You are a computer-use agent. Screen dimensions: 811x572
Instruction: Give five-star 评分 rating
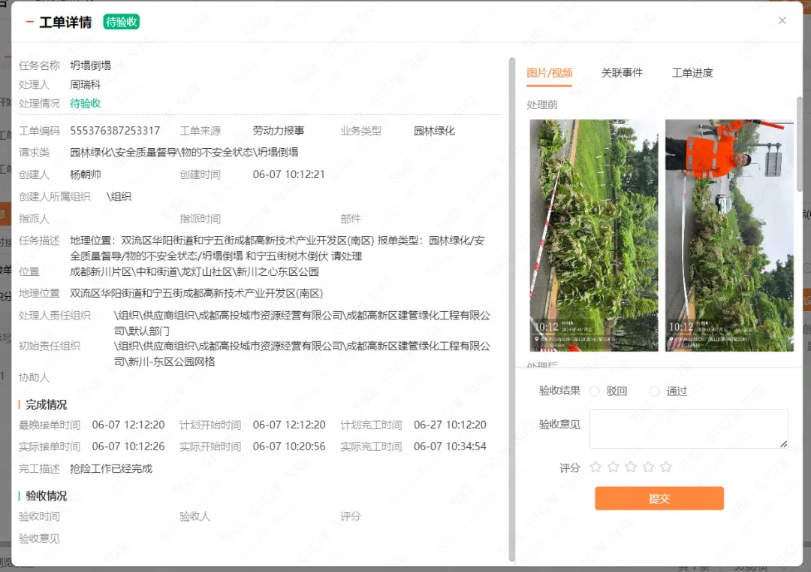pyautogui.click(x=665, y=467)
